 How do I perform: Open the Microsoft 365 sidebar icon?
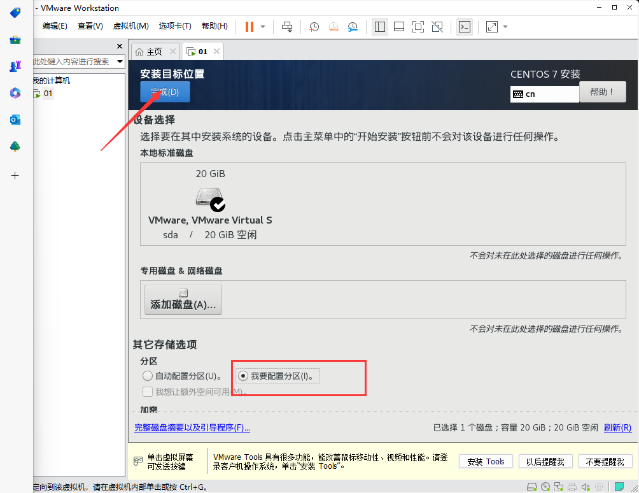pyautogui.click(x=15, y=93)
